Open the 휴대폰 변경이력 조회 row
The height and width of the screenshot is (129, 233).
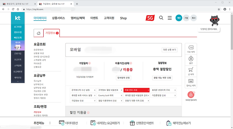pos(163,90)
